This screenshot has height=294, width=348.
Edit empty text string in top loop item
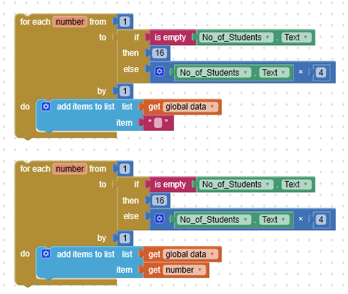(x=158, y=123)
